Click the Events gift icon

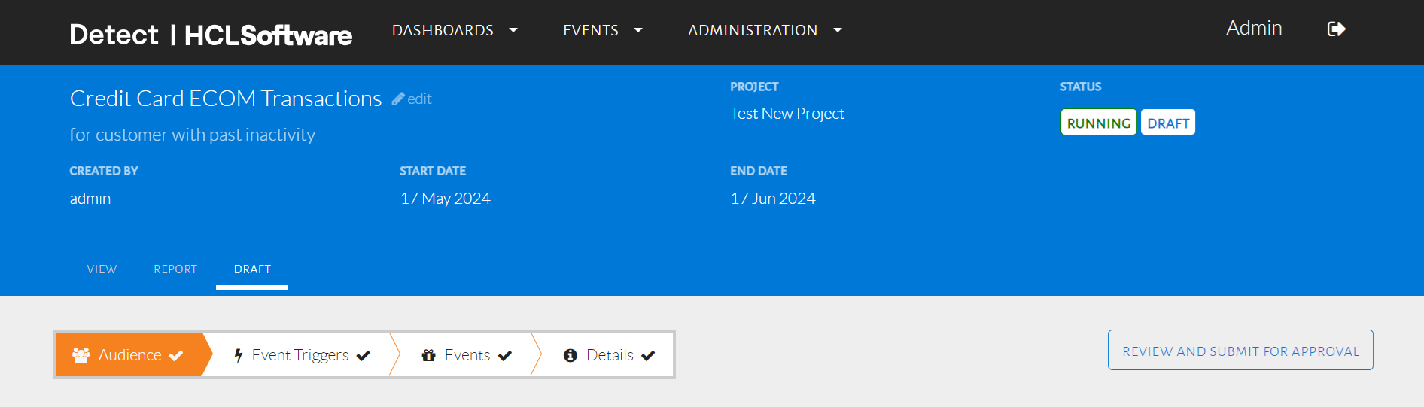(x=429, y=355)
